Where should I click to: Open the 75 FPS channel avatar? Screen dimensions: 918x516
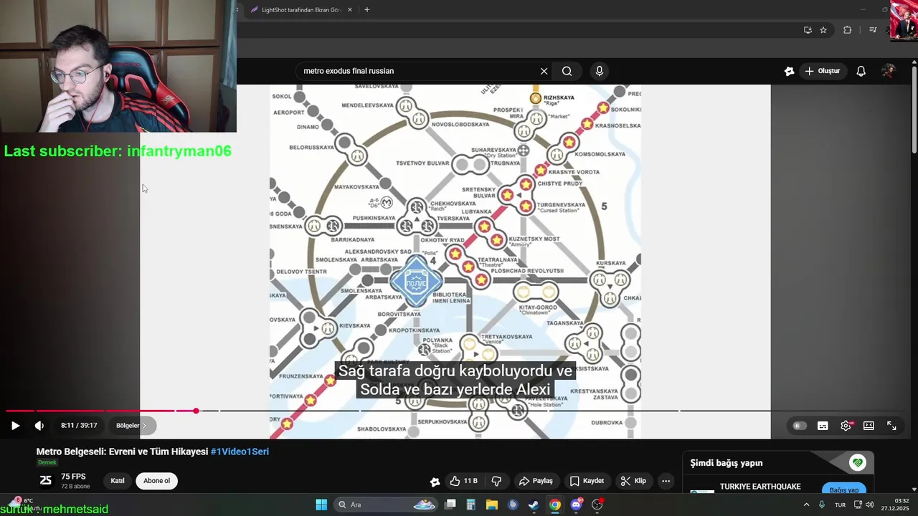pyautogui.click(x=46, y=481)
